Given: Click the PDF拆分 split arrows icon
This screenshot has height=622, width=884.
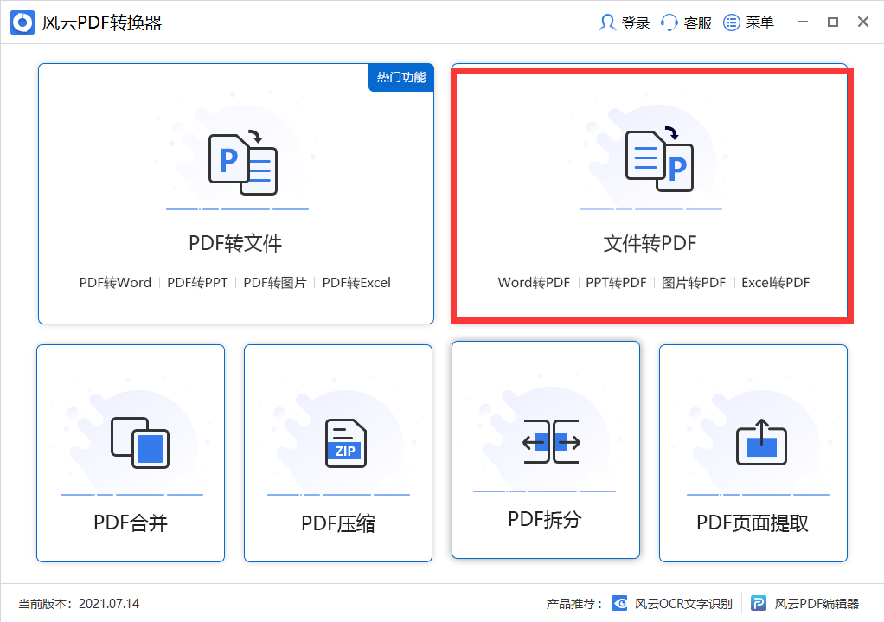Looking at the screenshot, I should [x=551, y=441].
